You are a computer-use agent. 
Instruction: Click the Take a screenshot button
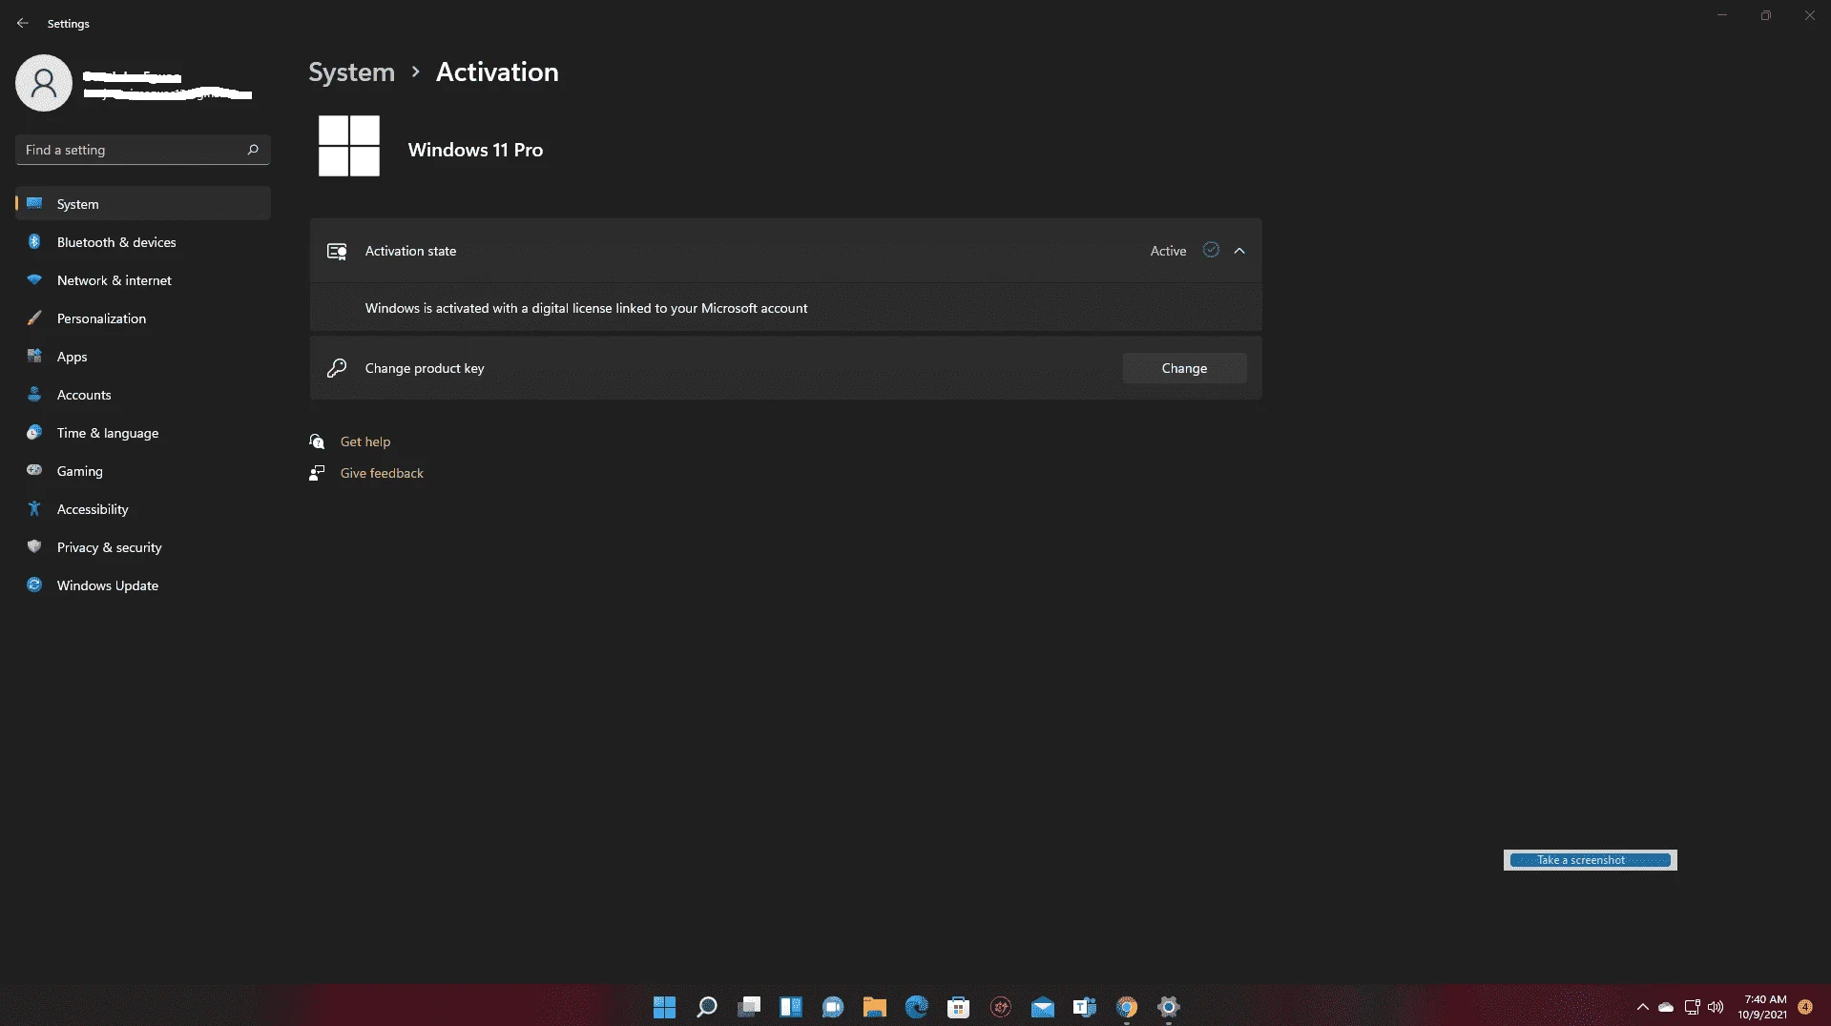[1591, 860]
